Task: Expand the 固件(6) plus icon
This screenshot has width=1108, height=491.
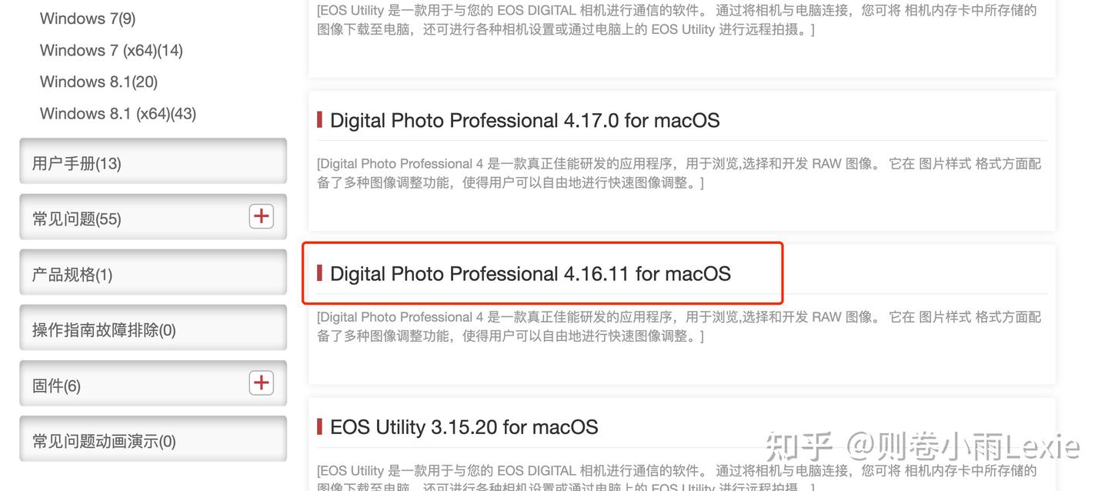Action: [x=262, y=382]
